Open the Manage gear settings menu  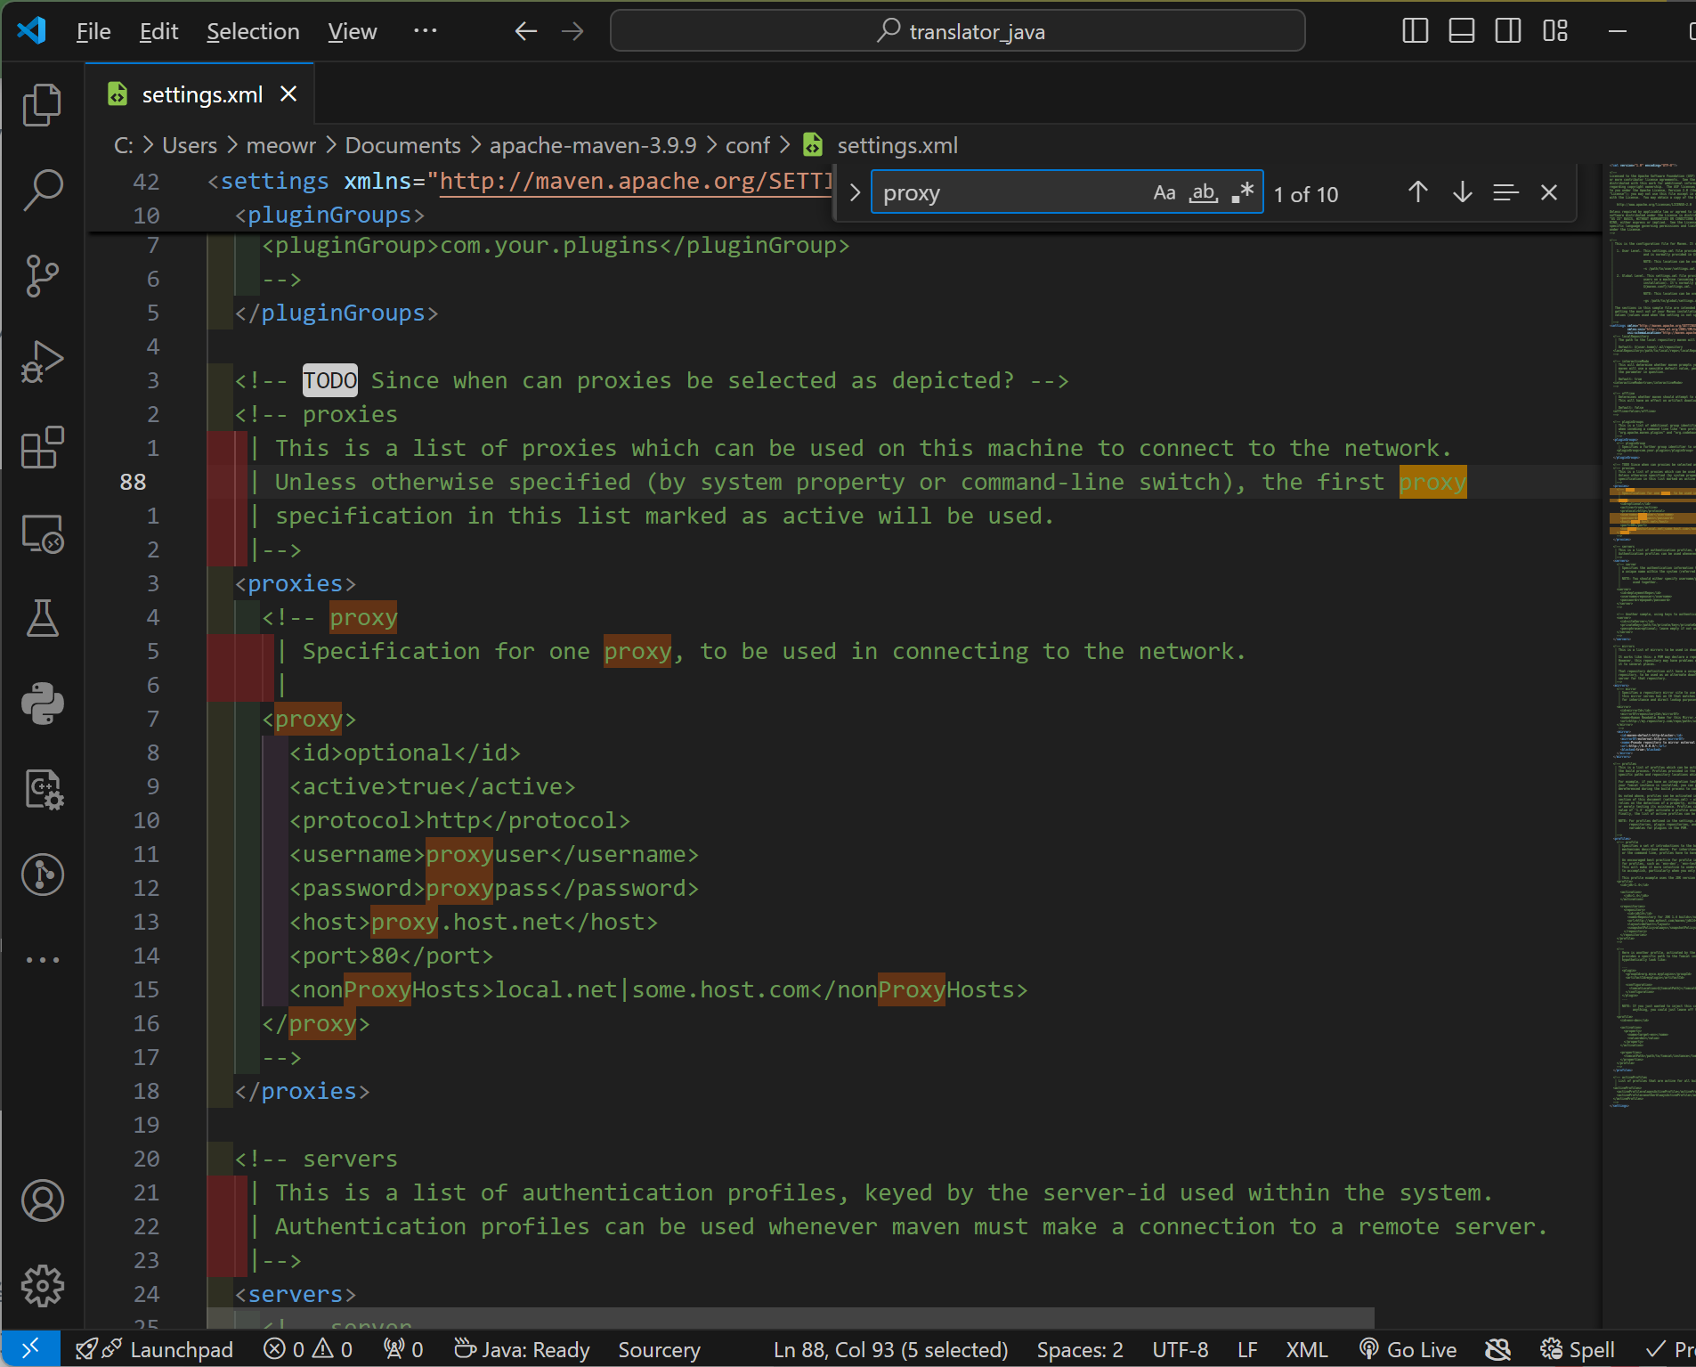point(42,1286)
